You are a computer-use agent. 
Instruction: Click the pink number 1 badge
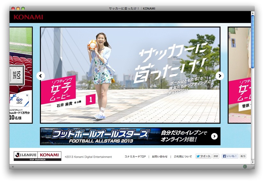click(x=90, y=100)
